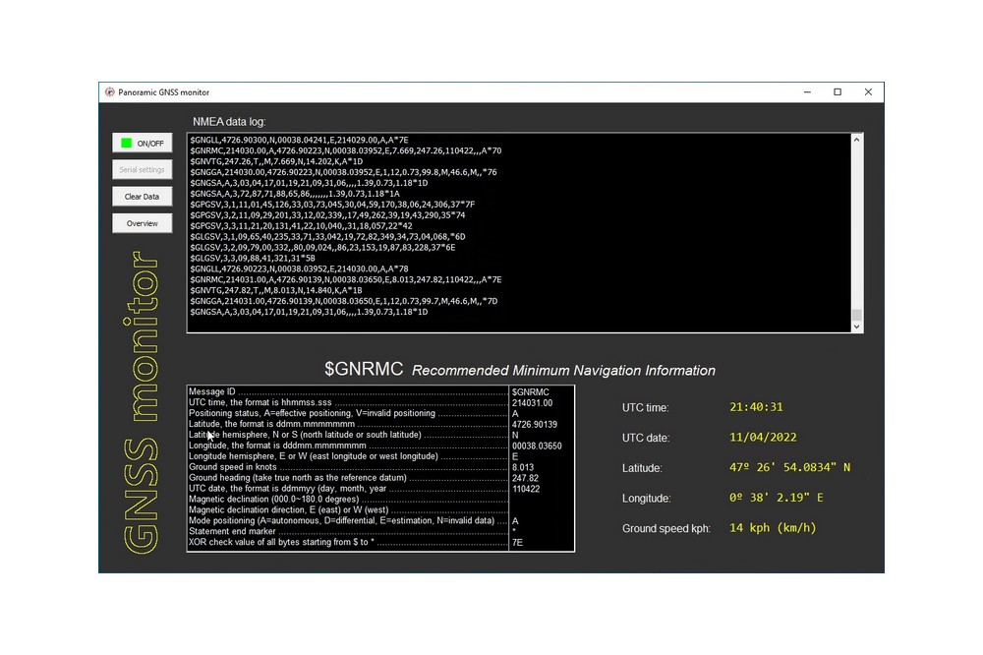Click the yellow Latitude 47º 26' 54.0834" N
983x655 pixels.
(x=790, y=467)
